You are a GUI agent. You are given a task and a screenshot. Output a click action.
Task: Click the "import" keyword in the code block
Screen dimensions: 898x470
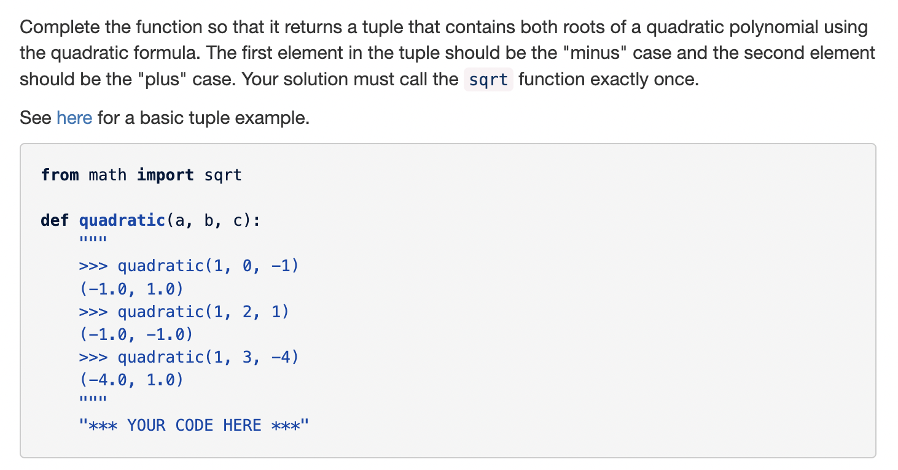(x=165, y=175)
